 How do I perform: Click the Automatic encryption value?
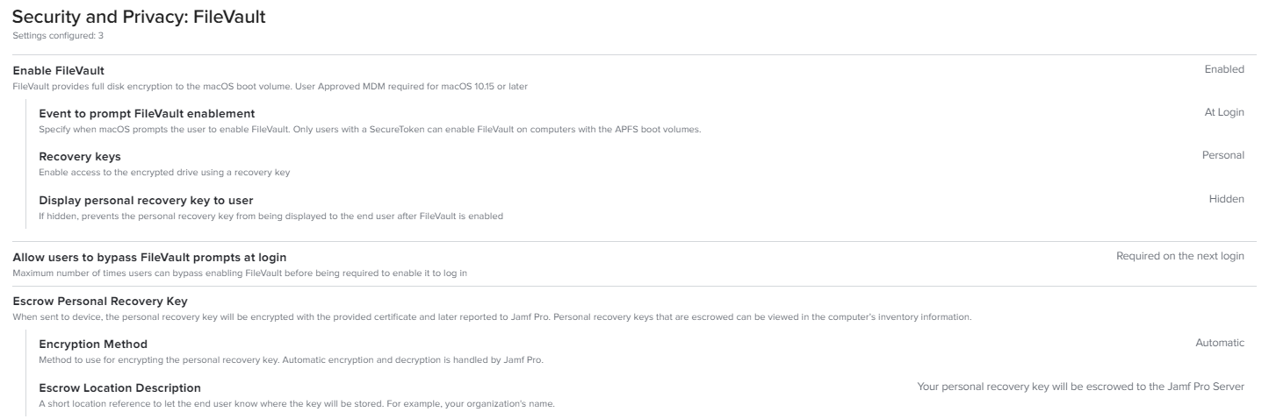pos(1220,343)
